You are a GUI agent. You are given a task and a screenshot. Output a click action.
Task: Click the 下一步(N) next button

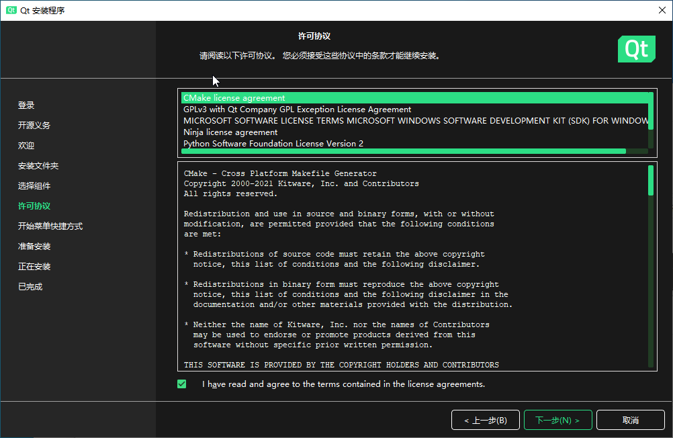pyautogui.click(x=558, y=420)
